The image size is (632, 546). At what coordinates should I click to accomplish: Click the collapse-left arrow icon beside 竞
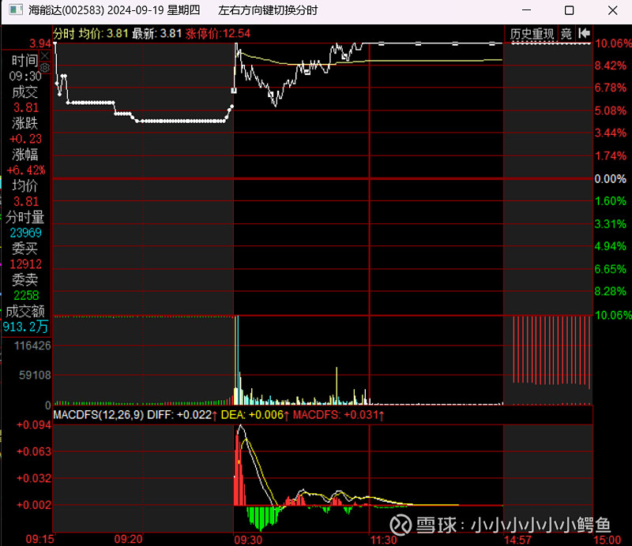coord(585,33)
